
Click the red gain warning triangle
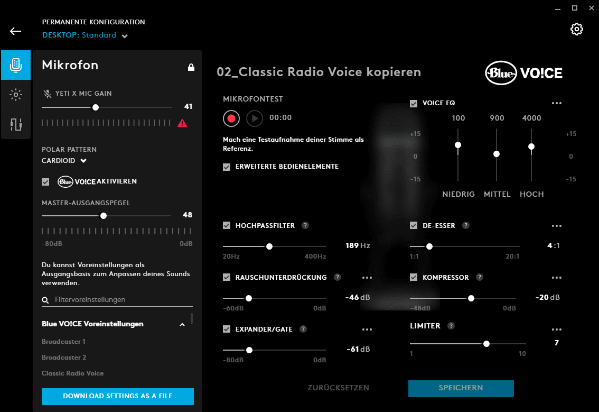pos(182,123)
